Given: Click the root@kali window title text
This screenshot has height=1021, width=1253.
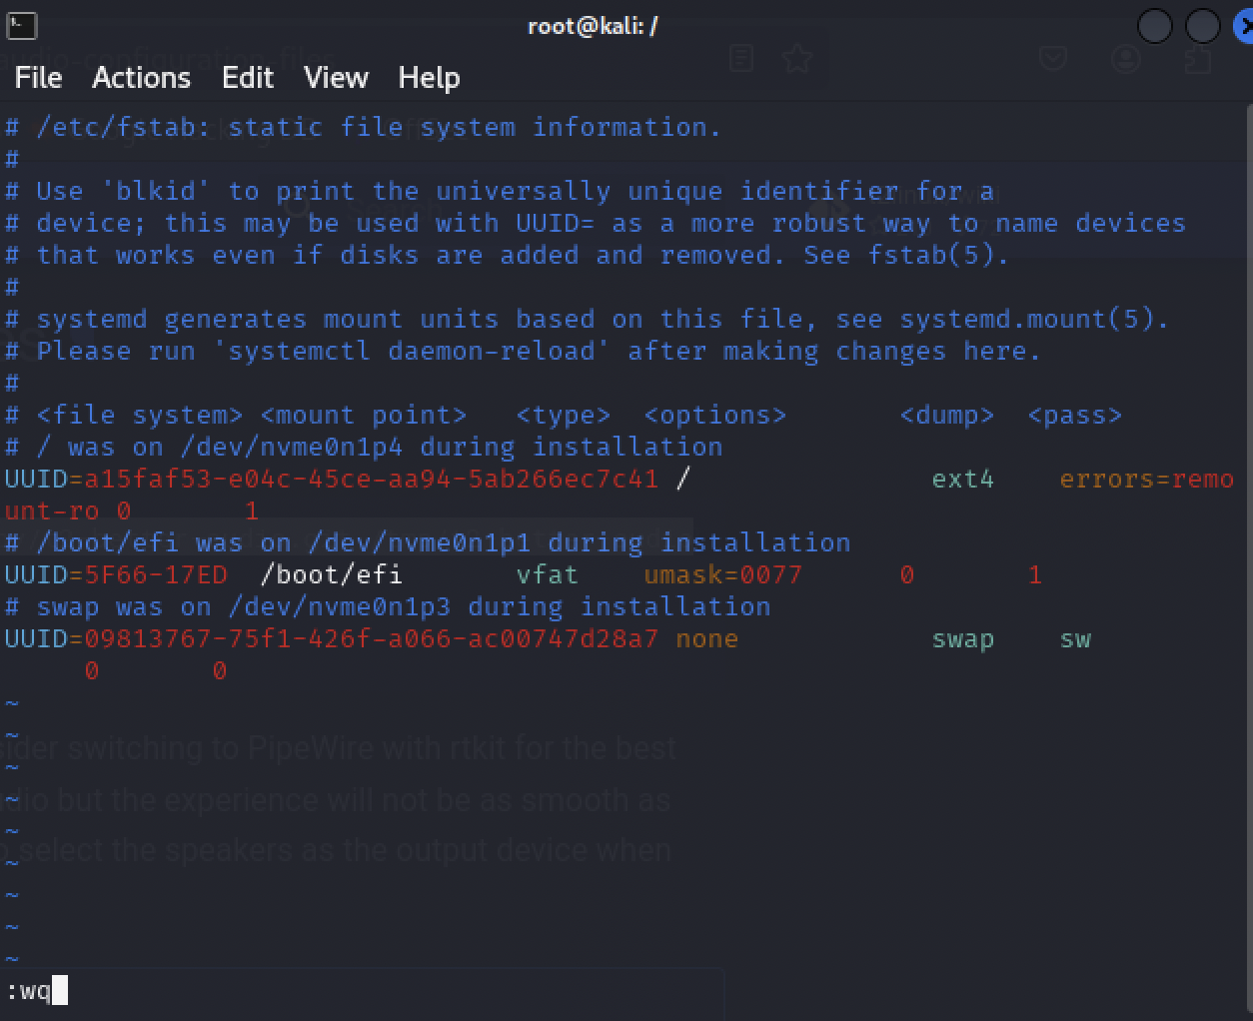Looking at the screenshot, I should tap(592, 26).
